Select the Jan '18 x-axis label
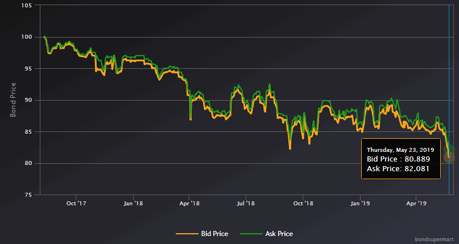 tap(132, 203)
